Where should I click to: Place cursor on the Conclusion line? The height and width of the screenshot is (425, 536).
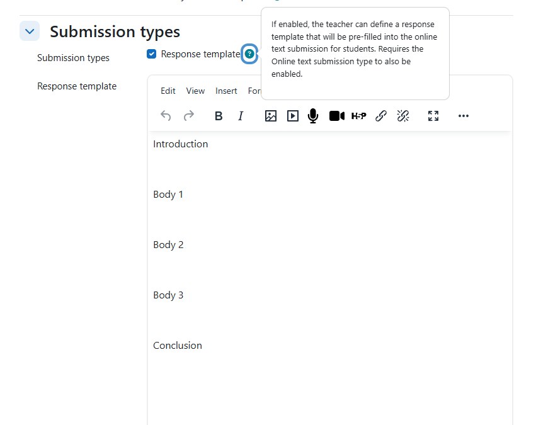tap(178, 346)
